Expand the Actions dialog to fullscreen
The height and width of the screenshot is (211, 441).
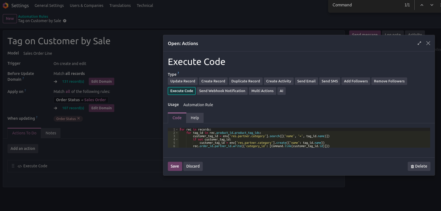tap(419, 43)
